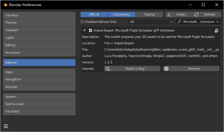Select the Add-ons section
Screen dimensions: 224x132
point(39,63)
